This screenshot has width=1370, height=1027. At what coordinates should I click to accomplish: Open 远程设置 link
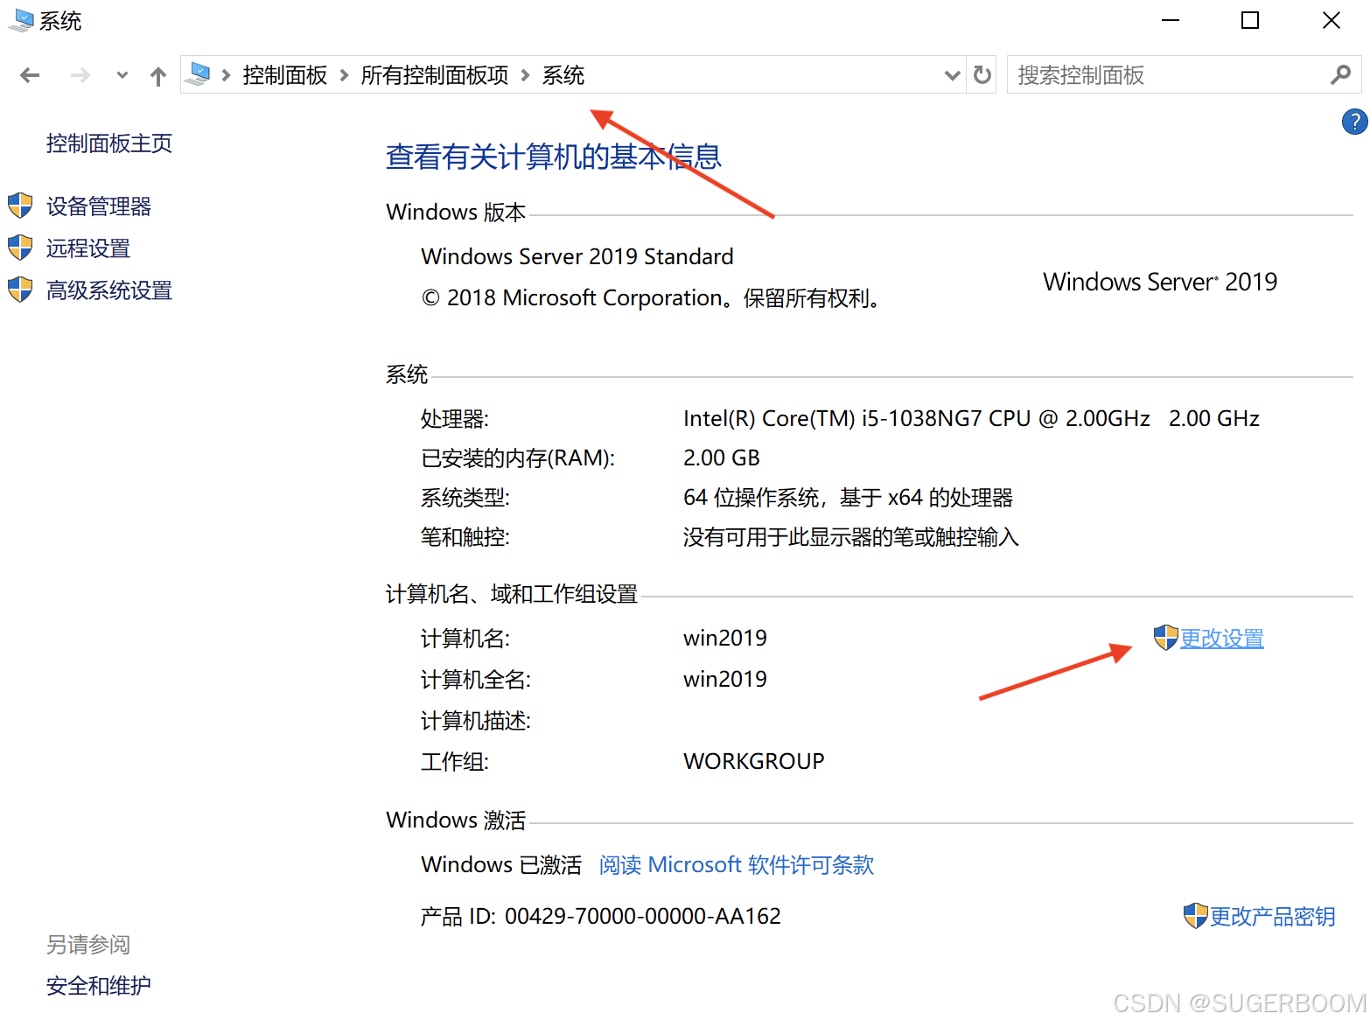(x=88, y=248)
